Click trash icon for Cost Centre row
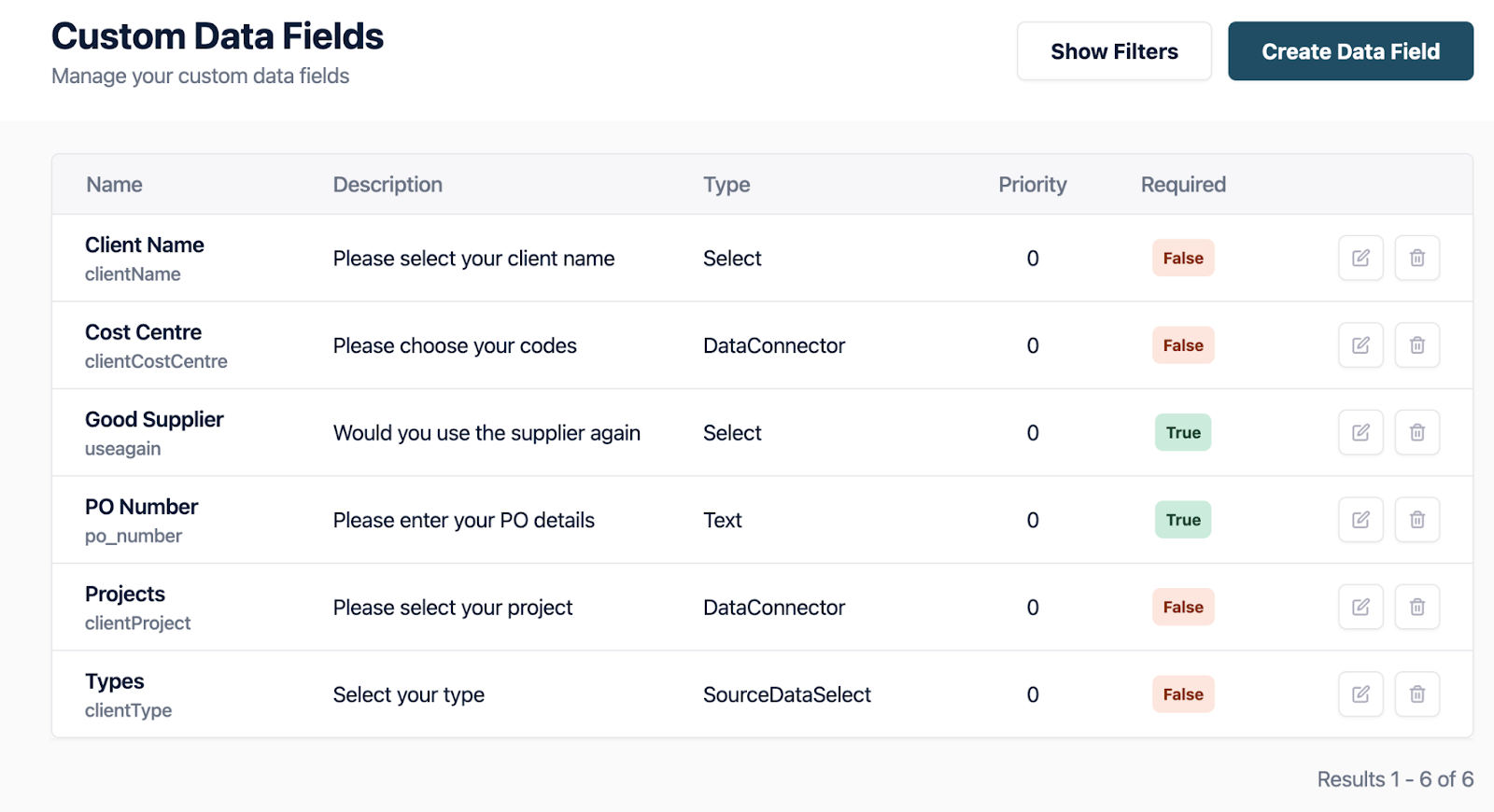 [1416, 345]
